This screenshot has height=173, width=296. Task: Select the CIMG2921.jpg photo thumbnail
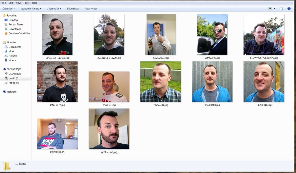(x=160, y=35)
